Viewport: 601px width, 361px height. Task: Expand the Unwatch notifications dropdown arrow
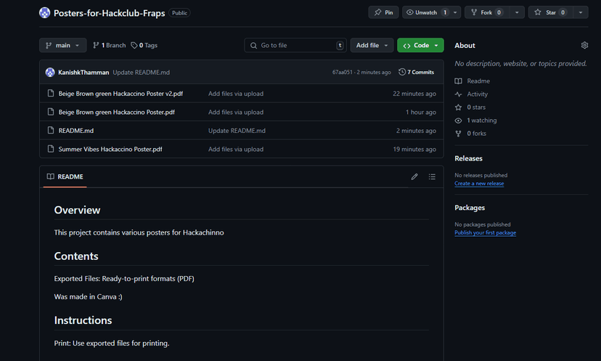click(455, 12)
